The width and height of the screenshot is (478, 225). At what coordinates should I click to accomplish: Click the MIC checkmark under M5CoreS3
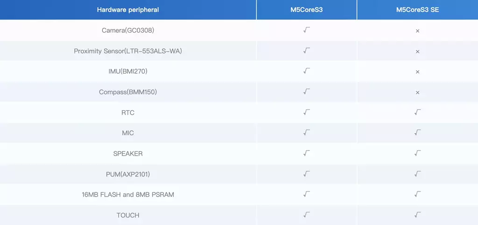pos(307,133)
